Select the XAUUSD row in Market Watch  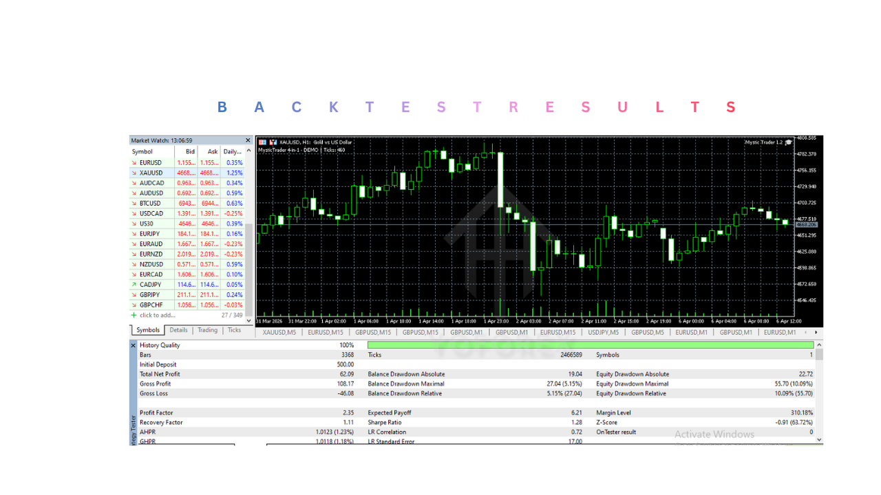(x=165, y=173)
